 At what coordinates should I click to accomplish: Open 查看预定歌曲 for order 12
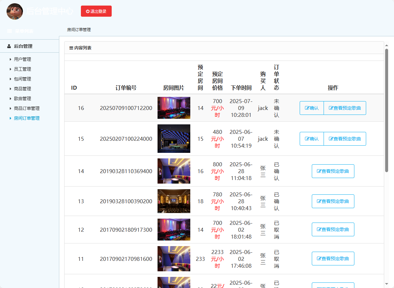[x=333, y=229]
